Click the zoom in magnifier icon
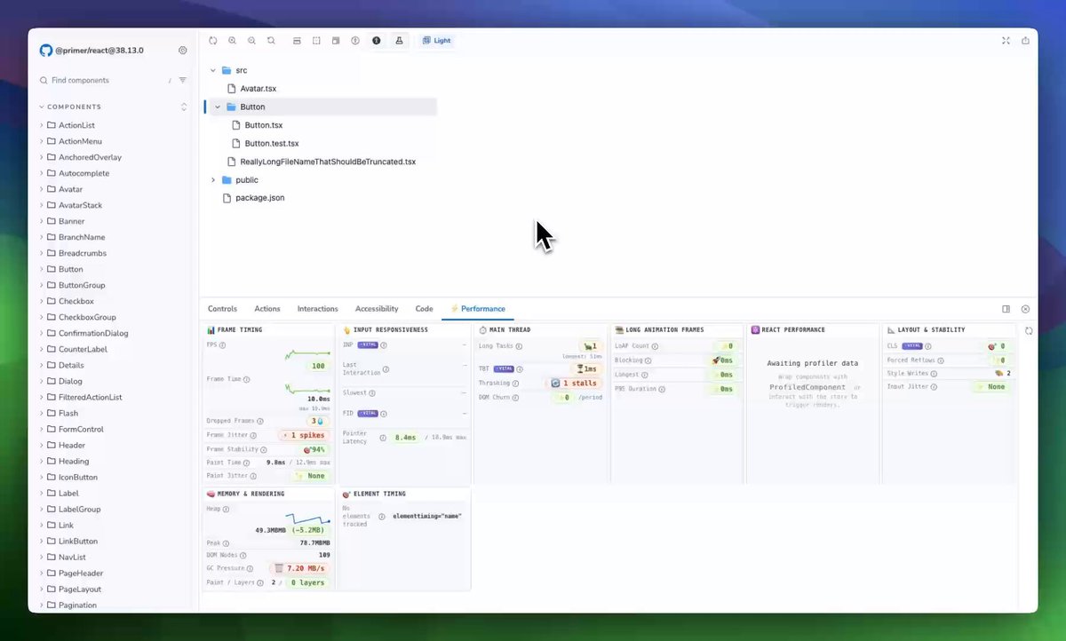Viewport: 1066px width, 641px height. 232,41
